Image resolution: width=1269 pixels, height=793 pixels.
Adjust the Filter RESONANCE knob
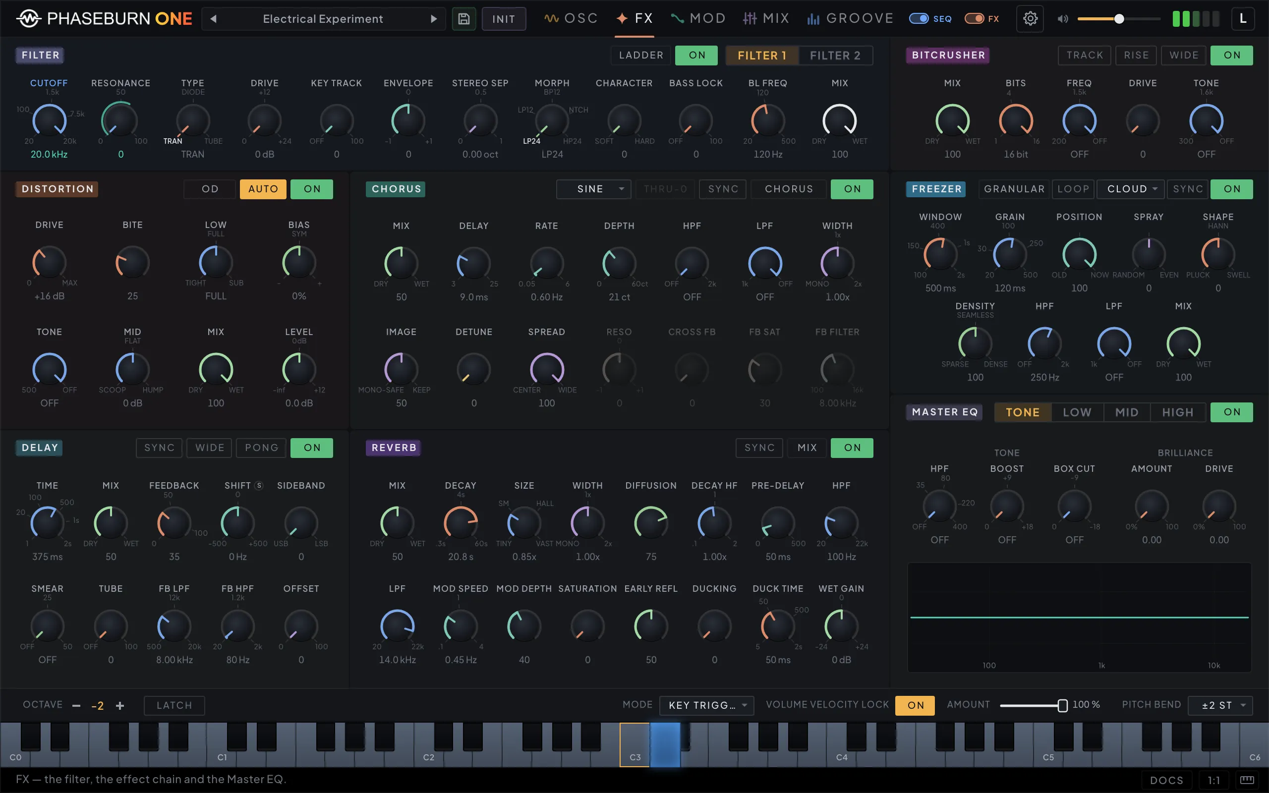[120, 120]
